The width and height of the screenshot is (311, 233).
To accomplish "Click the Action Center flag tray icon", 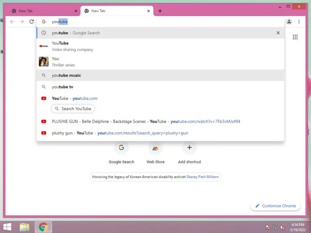I will [x=268, y=227].
